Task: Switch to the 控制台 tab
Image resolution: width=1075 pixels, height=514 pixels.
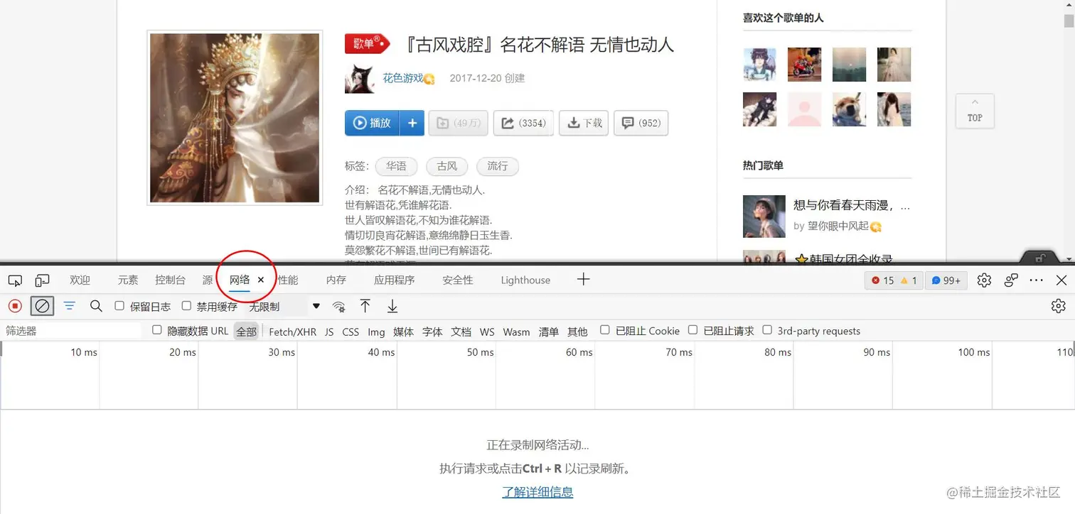Action: (x=169, y=280)
